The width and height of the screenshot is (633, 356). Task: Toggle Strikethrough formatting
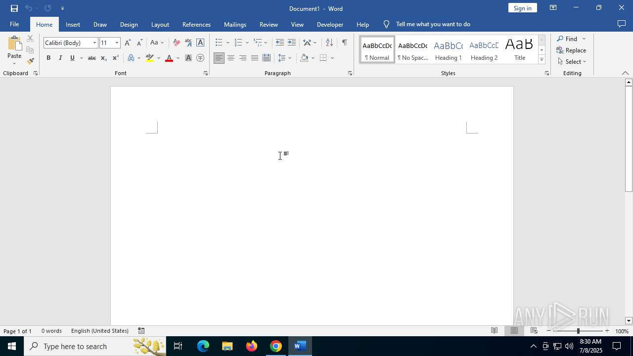92,58
